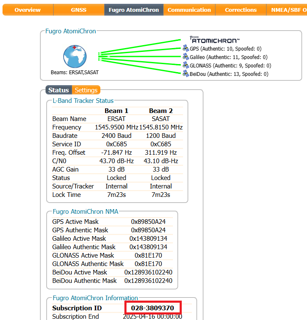Click the Subscription End date value

(153, 317)
